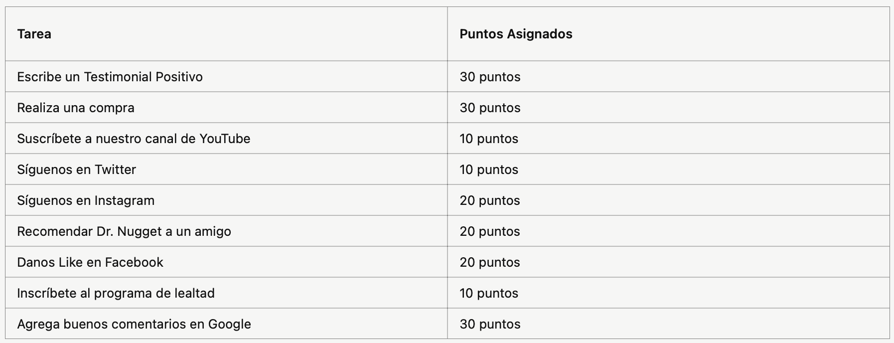
Task: Select the 10 puntos cell for YouTube
Action: [x=668, y=138]
